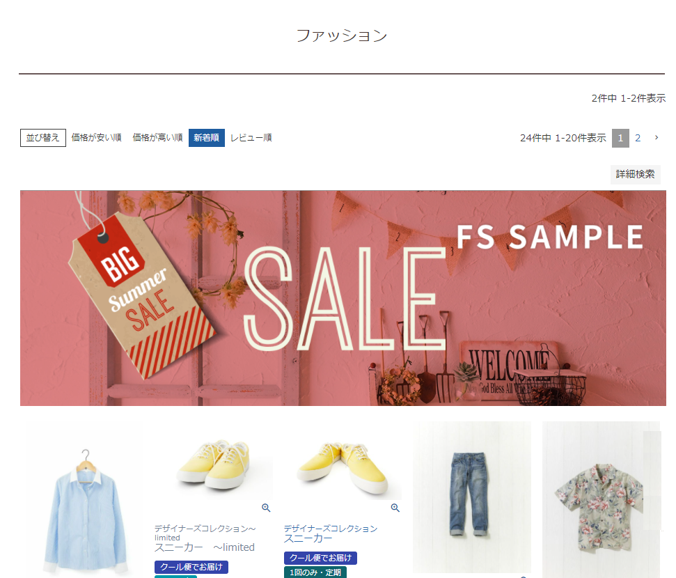Viewport: 676px width, 578px height.
Task: Go to page 2 of results
Action: click(x=638, y=138)
